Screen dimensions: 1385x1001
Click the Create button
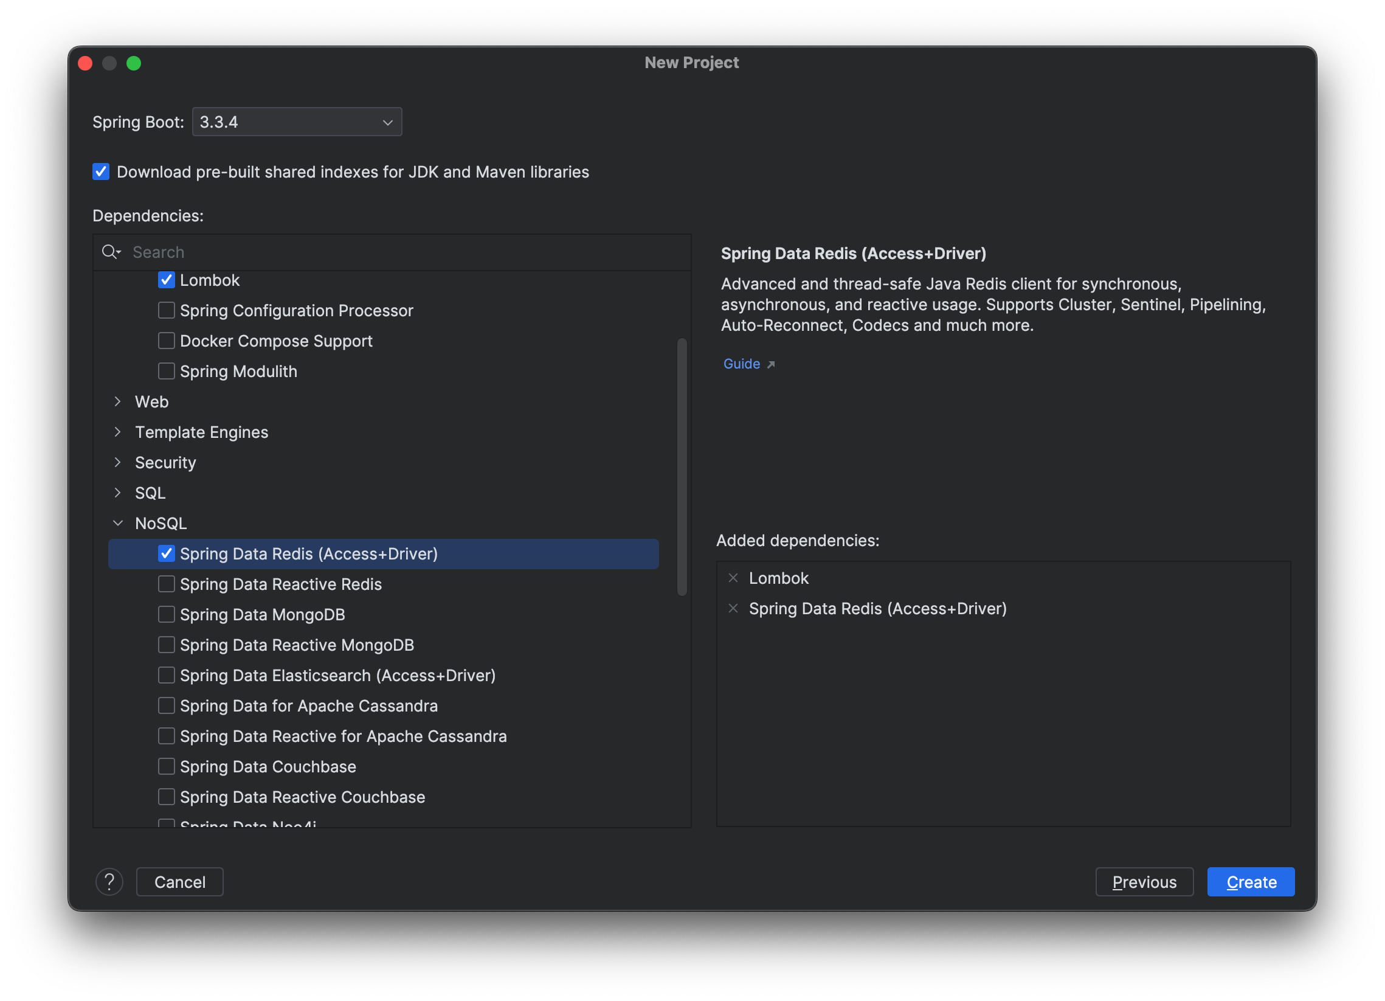pyautogui.click(x=1251, y=882)
